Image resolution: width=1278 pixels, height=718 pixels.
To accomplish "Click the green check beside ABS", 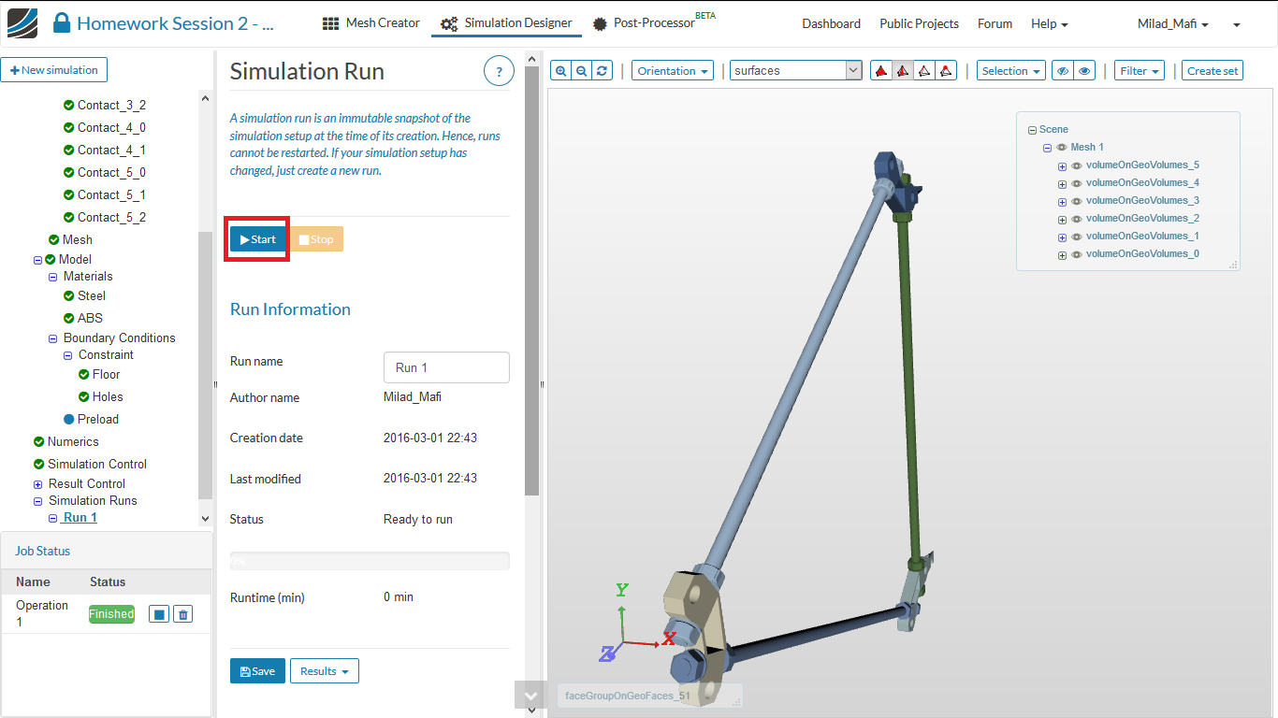I will (68, 318).
